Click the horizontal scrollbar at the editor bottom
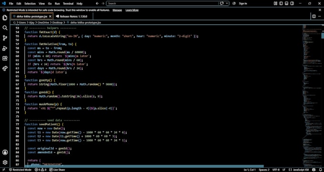Viewport: 324px width, 172px height. tap(144, 166)
